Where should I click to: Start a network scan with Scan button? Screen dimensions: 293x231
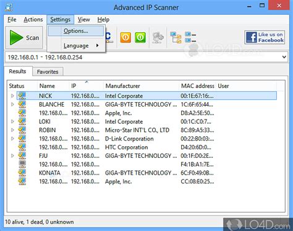[24, 38]
